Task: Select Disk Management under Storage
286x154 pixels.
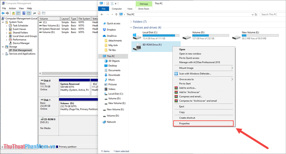Action: click(x=22, y=50)
